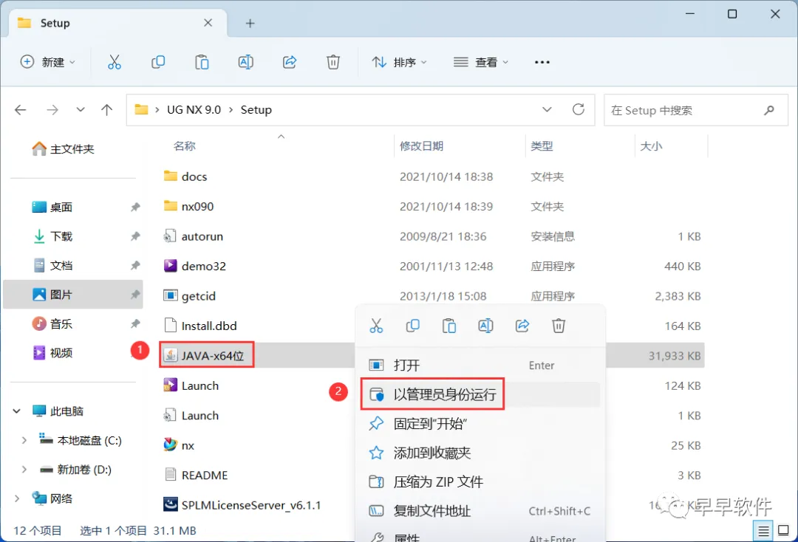Open the 新建 dropdown
This screenshot has height=542, width=798.
tap(47, 62)
